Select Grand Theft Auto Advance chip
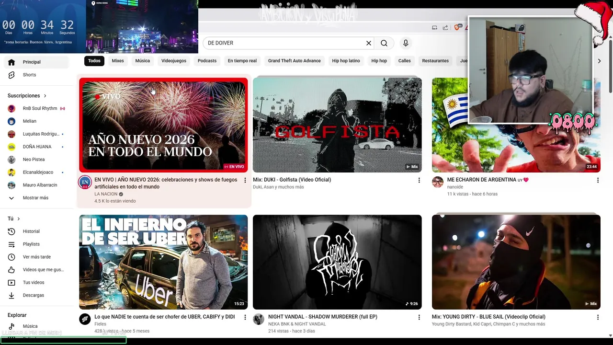This screenshot has width=613, height=345. (295, 61)
